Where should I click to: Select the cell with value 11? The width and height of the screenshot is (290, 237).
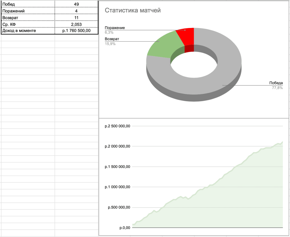(76, 18)
